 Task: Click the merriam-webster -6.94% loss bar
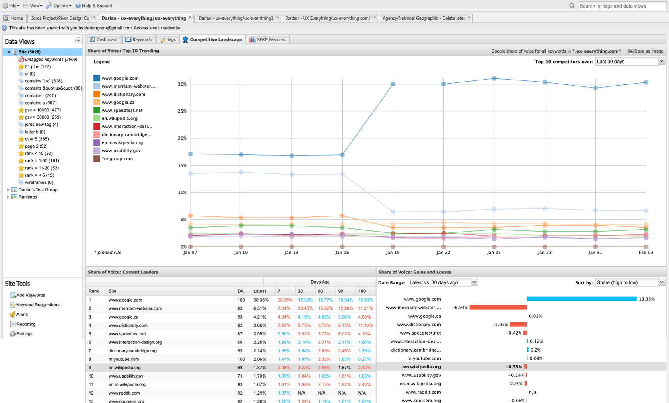(498, 307)
